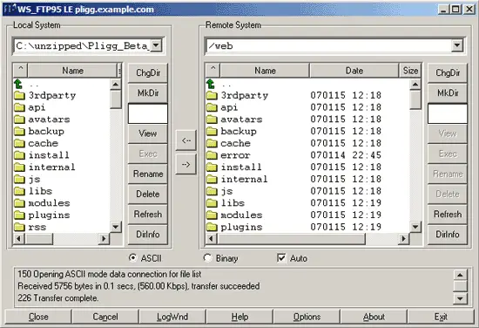Click the local api folder icon
Viewport: 479px width, 328px height.
click(19, 107)
